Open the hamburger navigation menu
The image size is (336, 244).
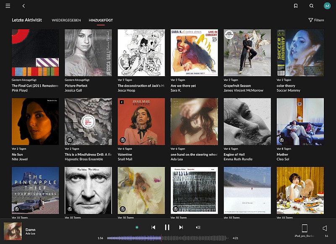[8, 6]
